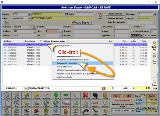The image size is (160, 116).
Task: Open the YouTube GEM-WEC icon
Action: click(95, 104)
